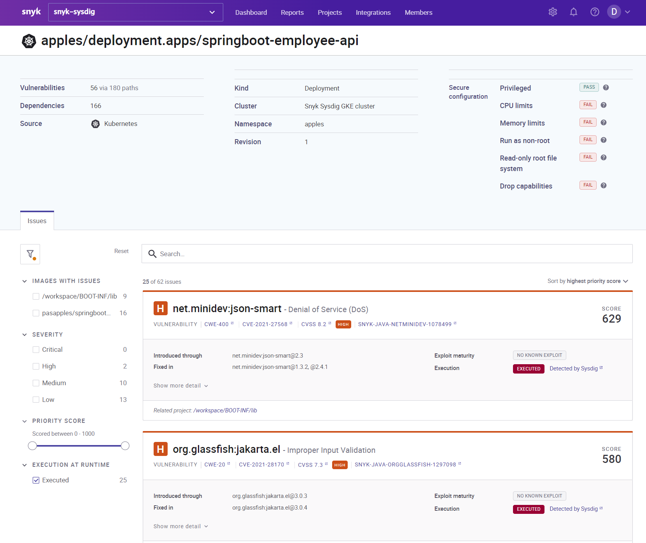Click help icon for Read-only root file system

tap(604, 157)
